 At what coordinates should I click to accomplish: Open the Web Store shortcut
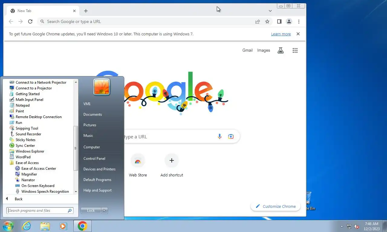(138, 165)
